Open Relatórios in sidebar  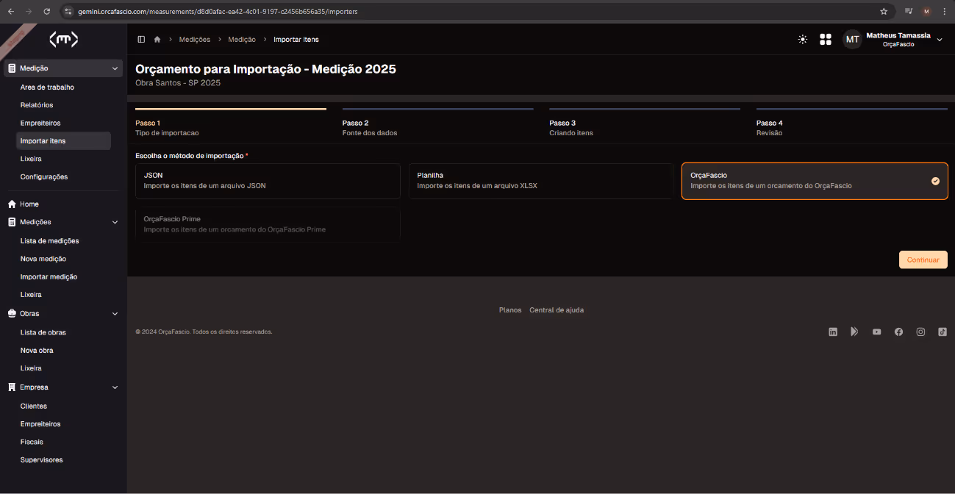[x=37, y=105]
